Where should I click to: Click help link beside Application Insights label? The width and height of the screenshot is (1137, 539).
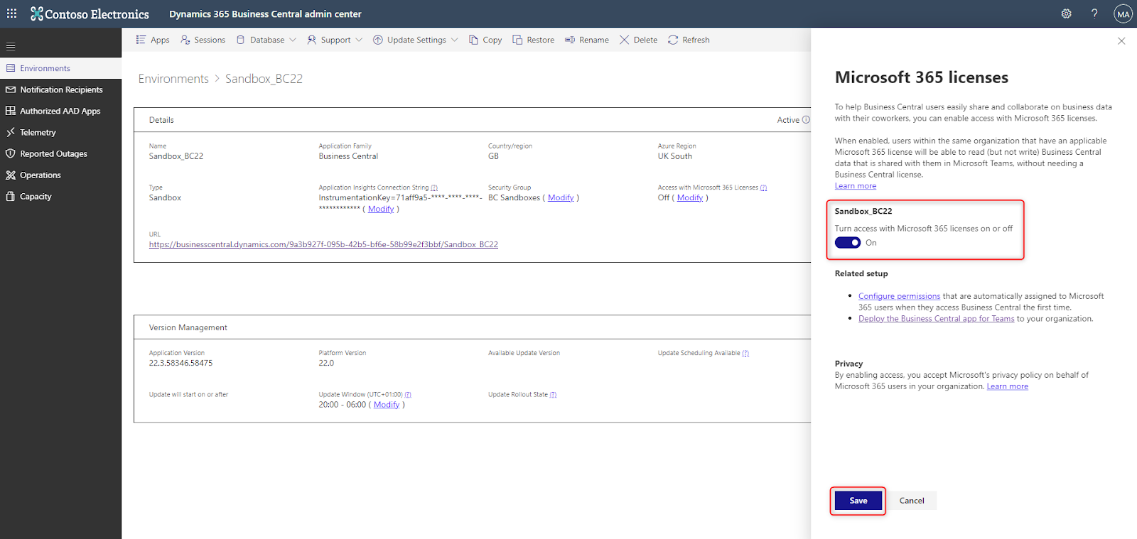click(434, 187)
